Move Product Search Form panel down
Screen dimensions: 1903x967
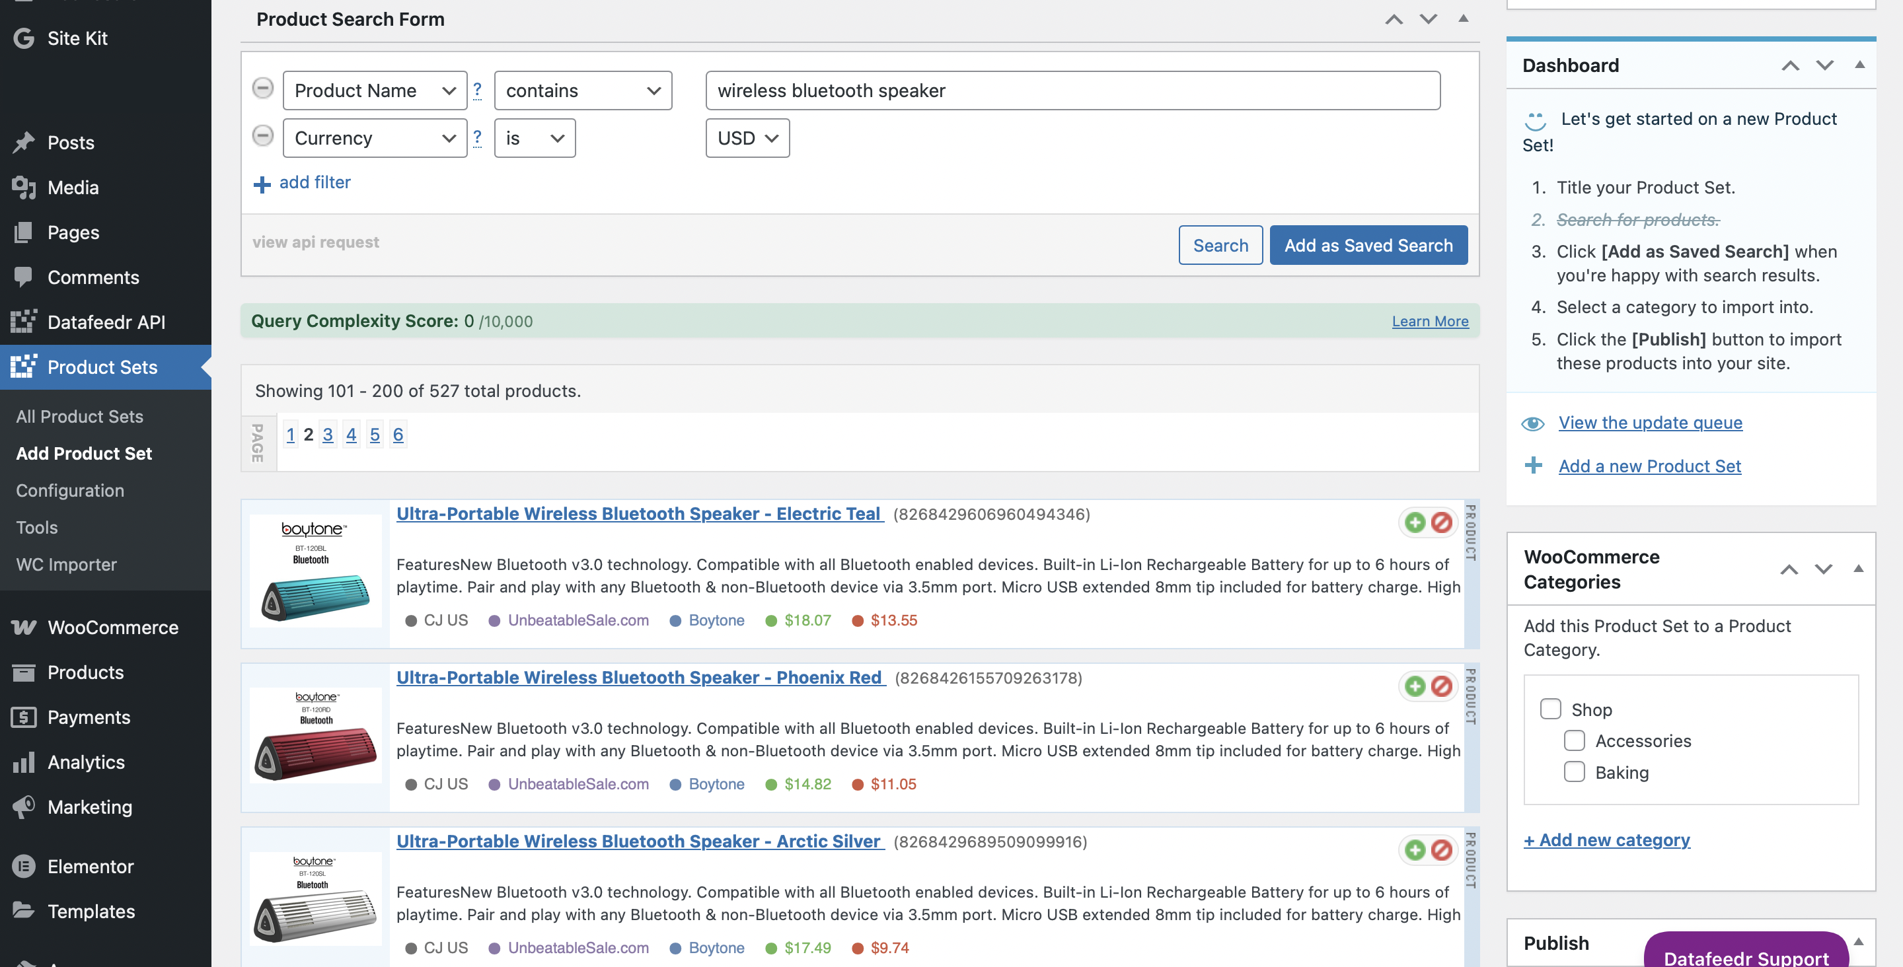click(x=1428, y=18)
